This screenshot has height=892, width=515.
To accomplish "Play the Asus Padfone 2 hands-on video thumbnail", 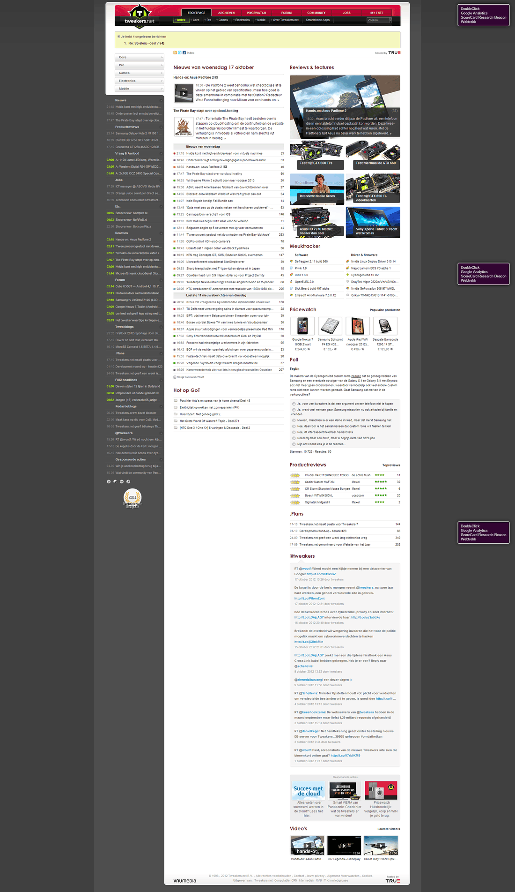I will [x=184, y=93].
